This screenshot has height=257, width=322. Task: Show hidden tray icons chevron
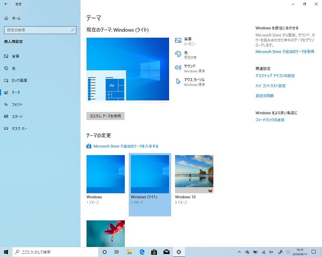tap(239, 252)
